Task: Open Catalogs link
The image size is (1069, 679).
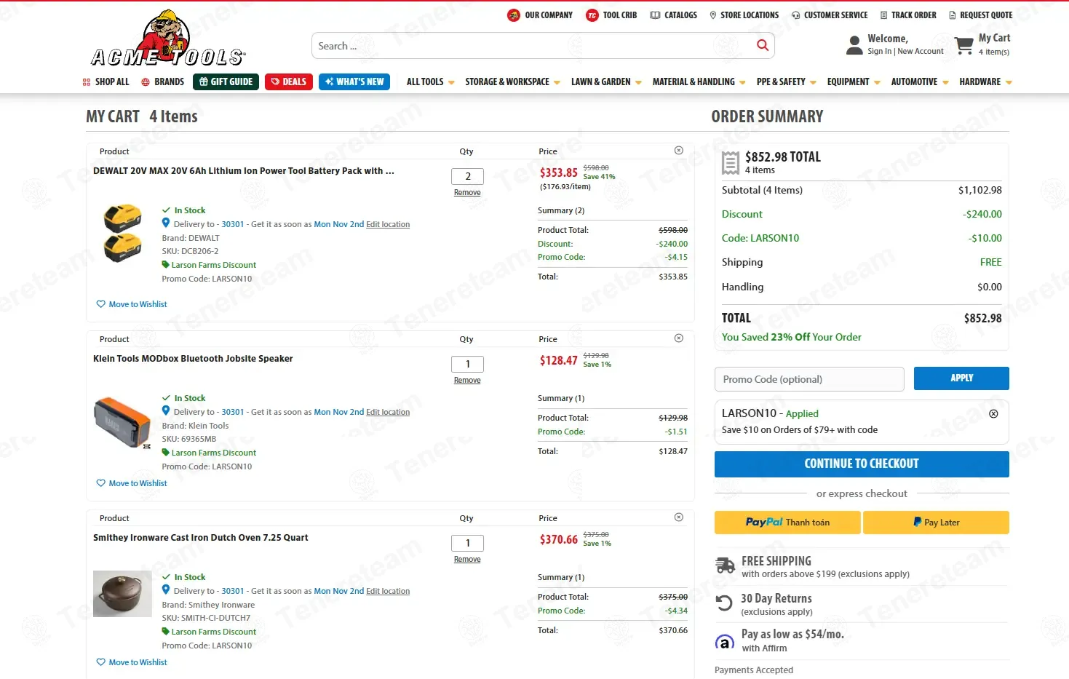Action: (x=674, y=15)
